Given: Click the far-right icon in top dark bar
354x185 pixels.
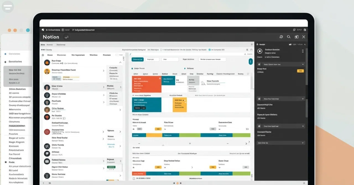Looking at the screenshot, I should coord(305,30).
